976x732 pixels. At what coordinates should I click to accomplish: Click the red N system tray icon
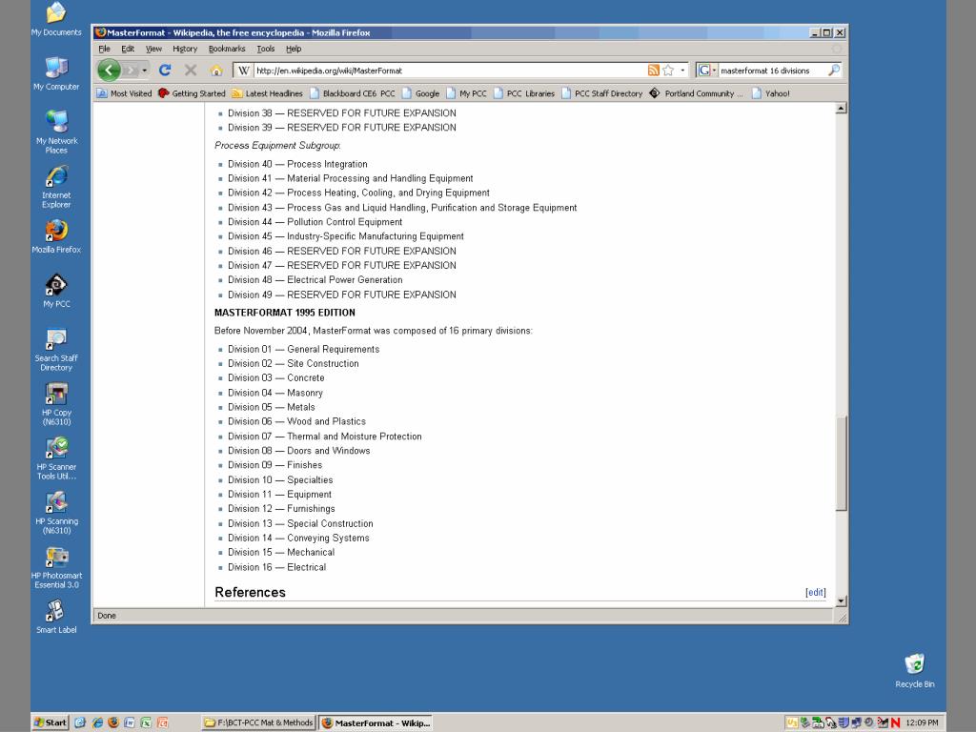(x=895, y=722)
